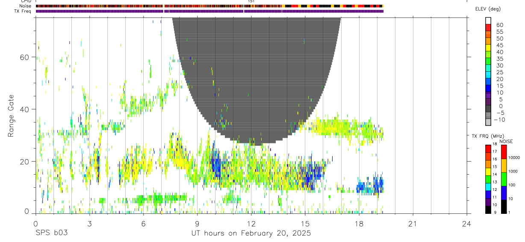Select the red top segment of TX FRQ bar

(x=488, y=149)
